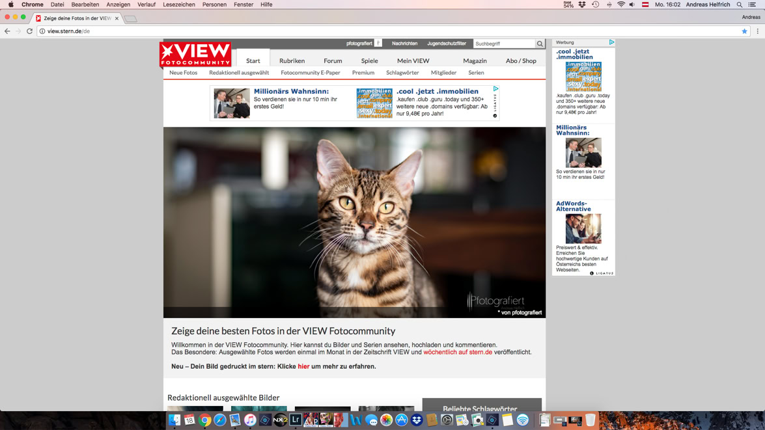This screenshot has width=765, height=430.
Task: Open Calendar from the dock
Action: click(x=189, y=420)
